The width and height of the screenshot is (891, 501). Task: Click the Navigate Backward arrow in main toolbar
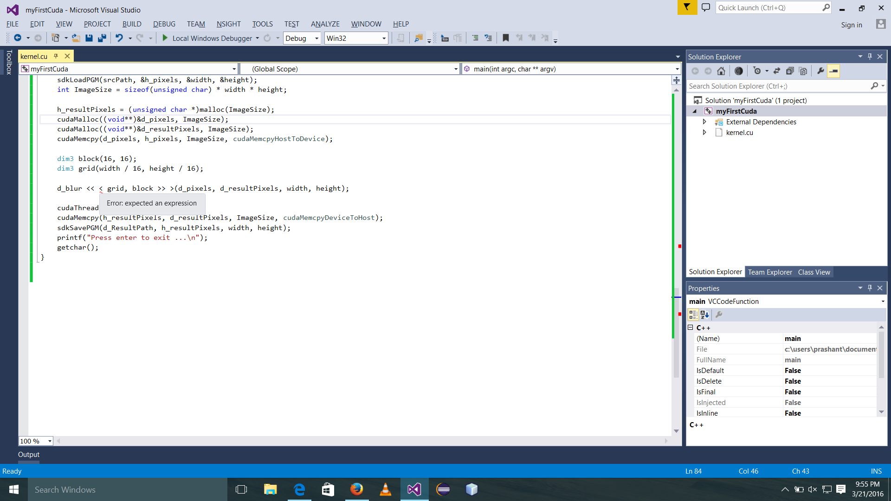(18, 38)
